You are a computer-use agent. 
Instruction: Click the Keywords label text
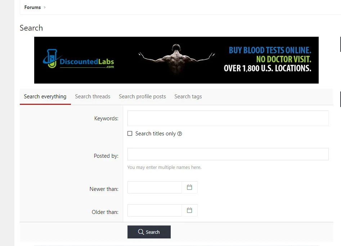[106, 118]
